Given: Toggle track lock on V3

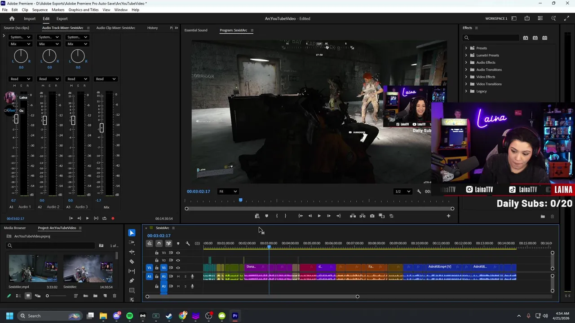Looking at the screenshot, I should [x=157, y=253].
